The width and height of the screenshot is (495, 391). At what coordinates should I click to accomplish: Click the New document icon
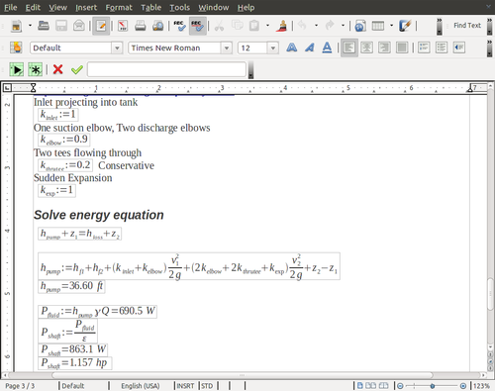[x=16, y=26]
